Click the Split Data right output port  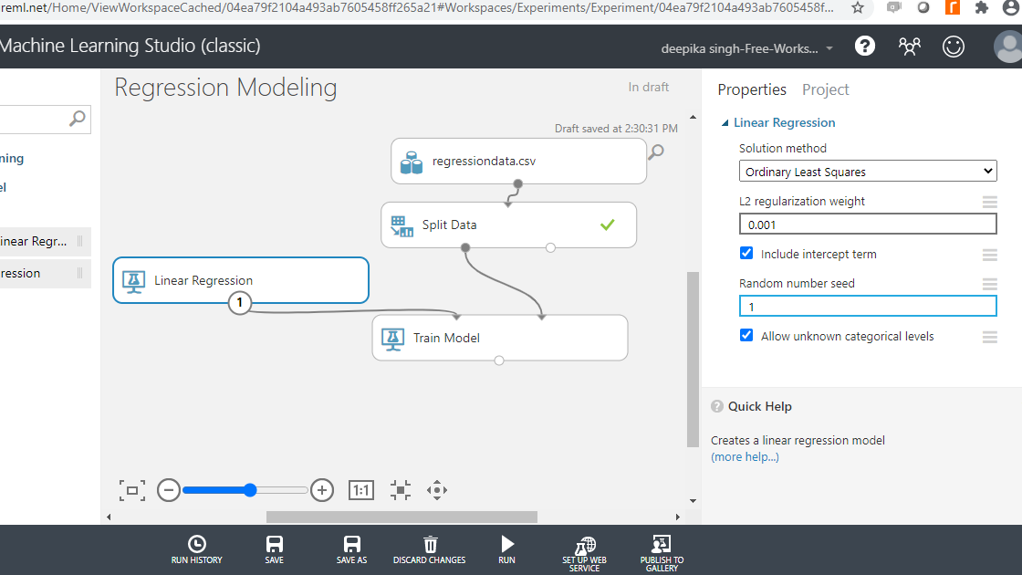551,247
